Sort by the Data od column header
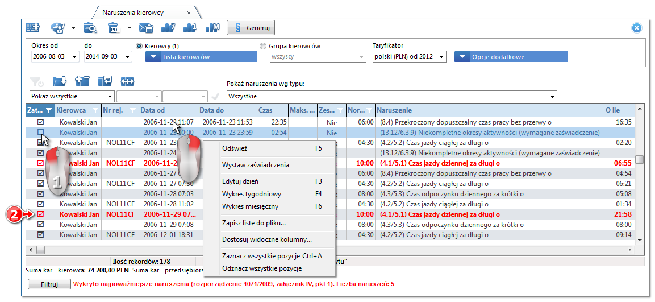The width and height of the screenshot is (655, 302). [168, 110]
